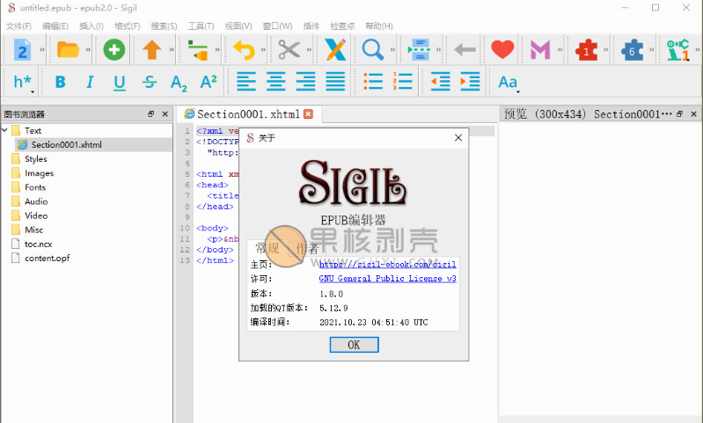Run the blue plugin 6 puzzle icon
Viewport: 703px width, 423px height.
click(632, 49)
